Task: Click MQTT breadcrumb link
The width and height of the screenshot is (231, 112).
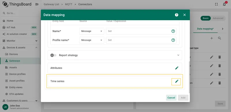Action: [x=69, y=4]
